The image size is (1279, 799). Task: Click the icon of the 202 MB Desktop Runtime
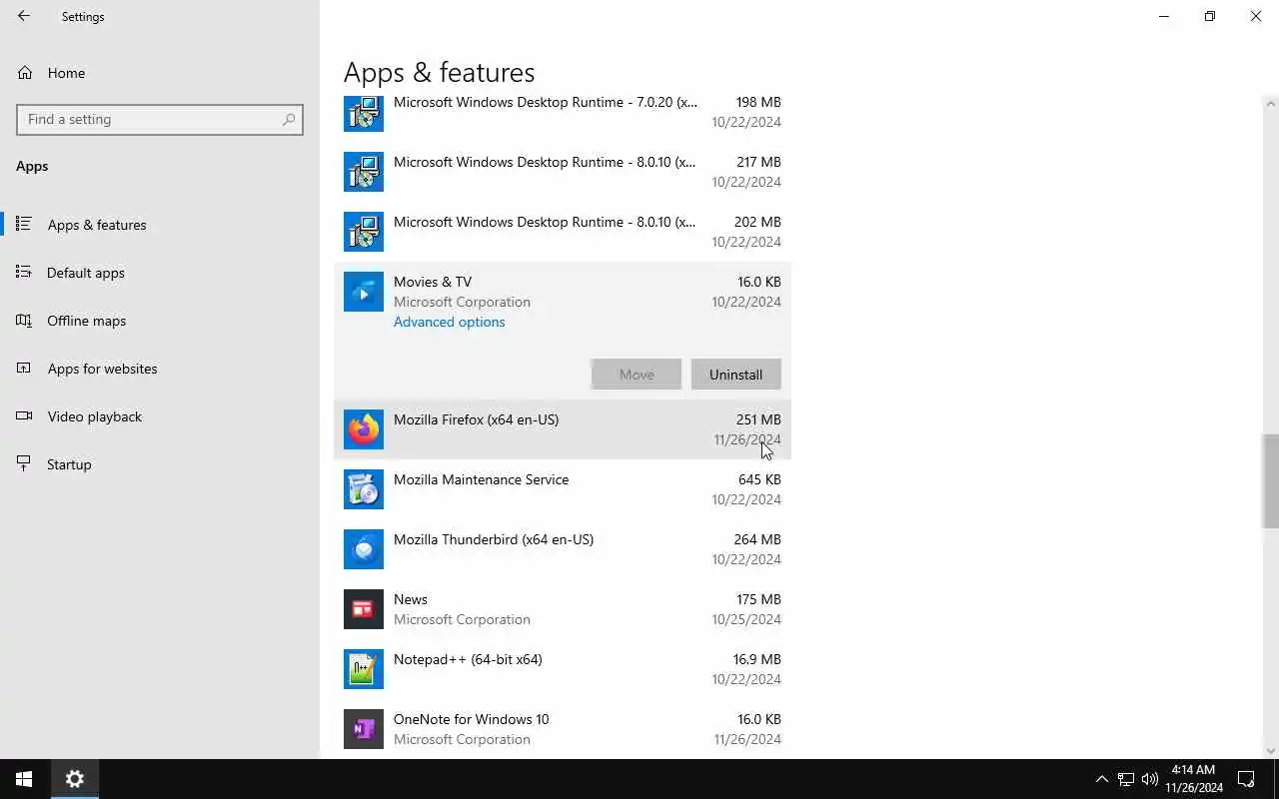(364, 232)
